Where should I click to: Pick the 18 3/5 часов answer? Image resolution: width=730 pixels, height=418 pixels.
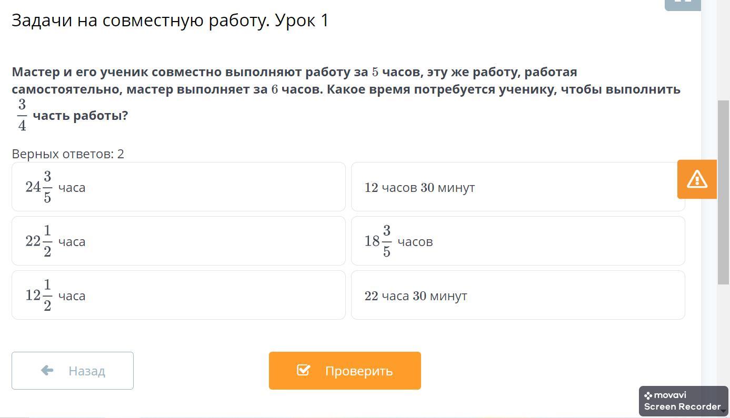tap(517, 241)
